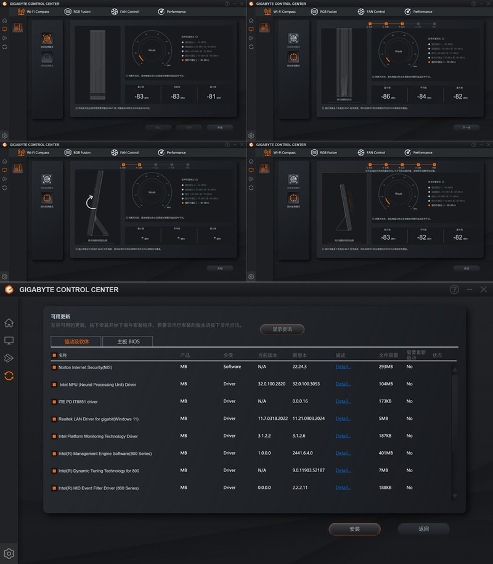Viewport: 493px width, 564px height.
Task: Open FAN Control tab in middle-left window
Action: tap(124, 152)
